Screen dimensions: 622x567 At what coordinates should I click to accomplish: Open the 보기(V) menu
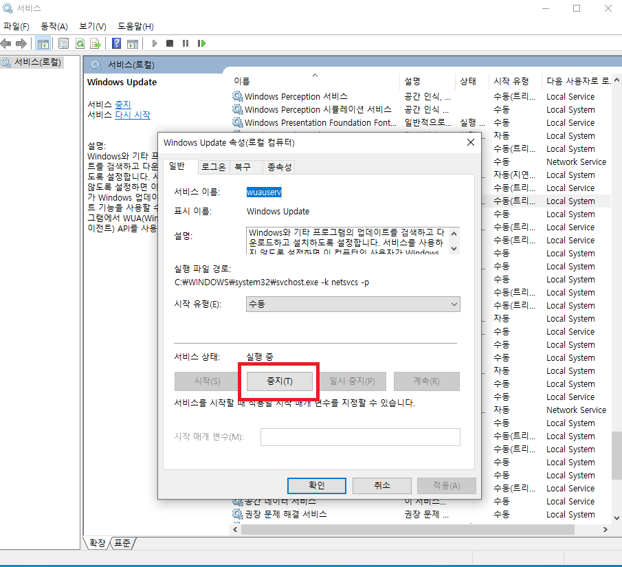[93, 27]
